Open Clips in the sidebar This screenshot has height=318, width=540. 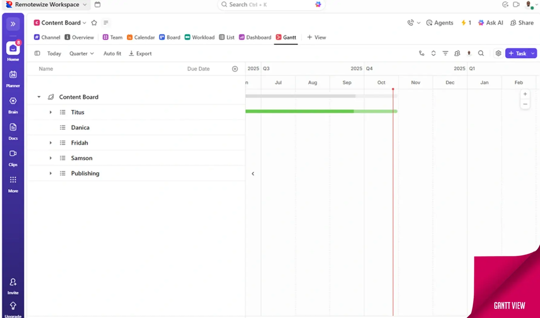coord(13,157)
